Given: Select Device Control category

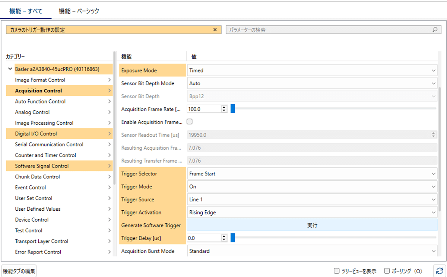Looking at the screenshot, I should click(x=59, y=220).
